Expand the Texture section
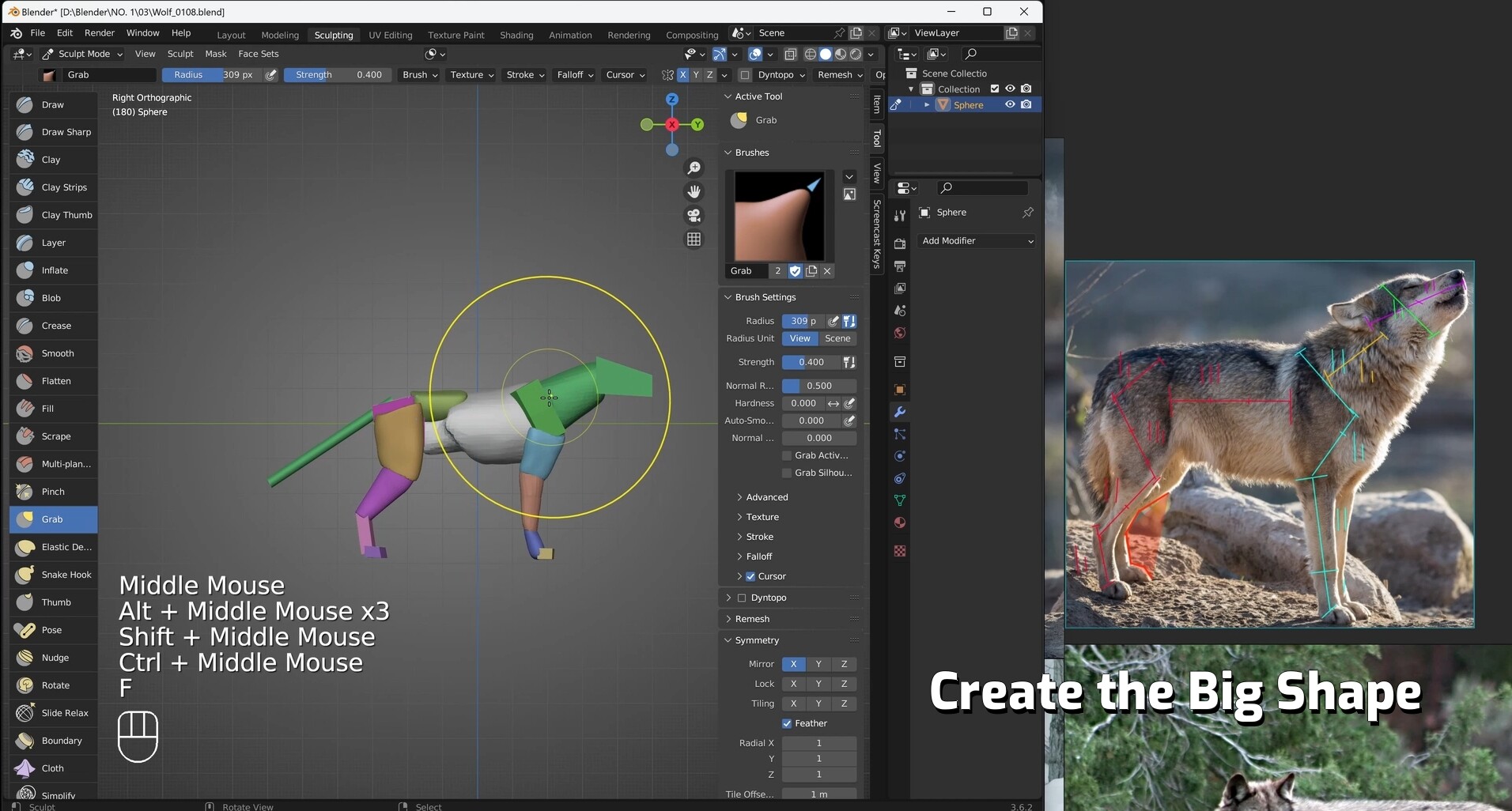 (763, 517)
